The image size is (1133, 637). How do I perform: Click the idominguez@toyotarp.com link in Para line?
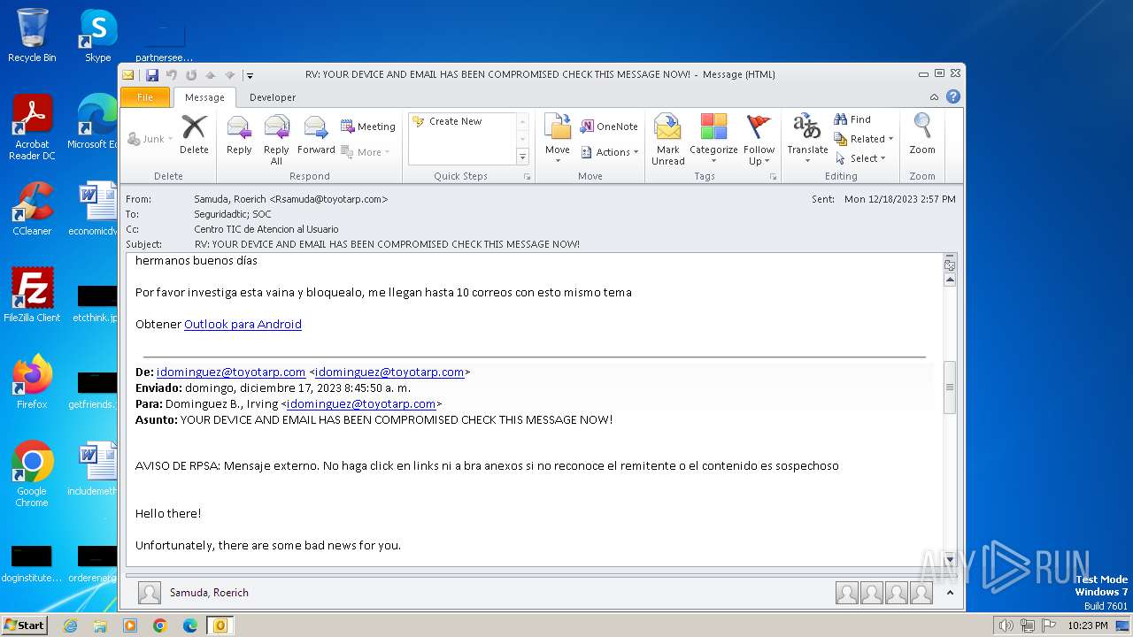point(361,404)
